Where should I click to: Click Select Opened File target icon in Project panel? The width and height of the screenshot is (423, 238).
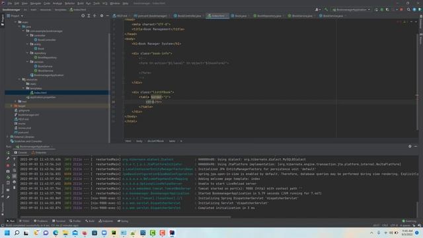coord(83,16)
